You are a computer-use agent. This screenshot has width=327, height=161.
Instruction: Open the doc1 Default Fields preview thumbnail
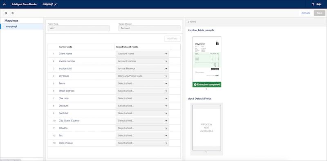coord(207,128)
